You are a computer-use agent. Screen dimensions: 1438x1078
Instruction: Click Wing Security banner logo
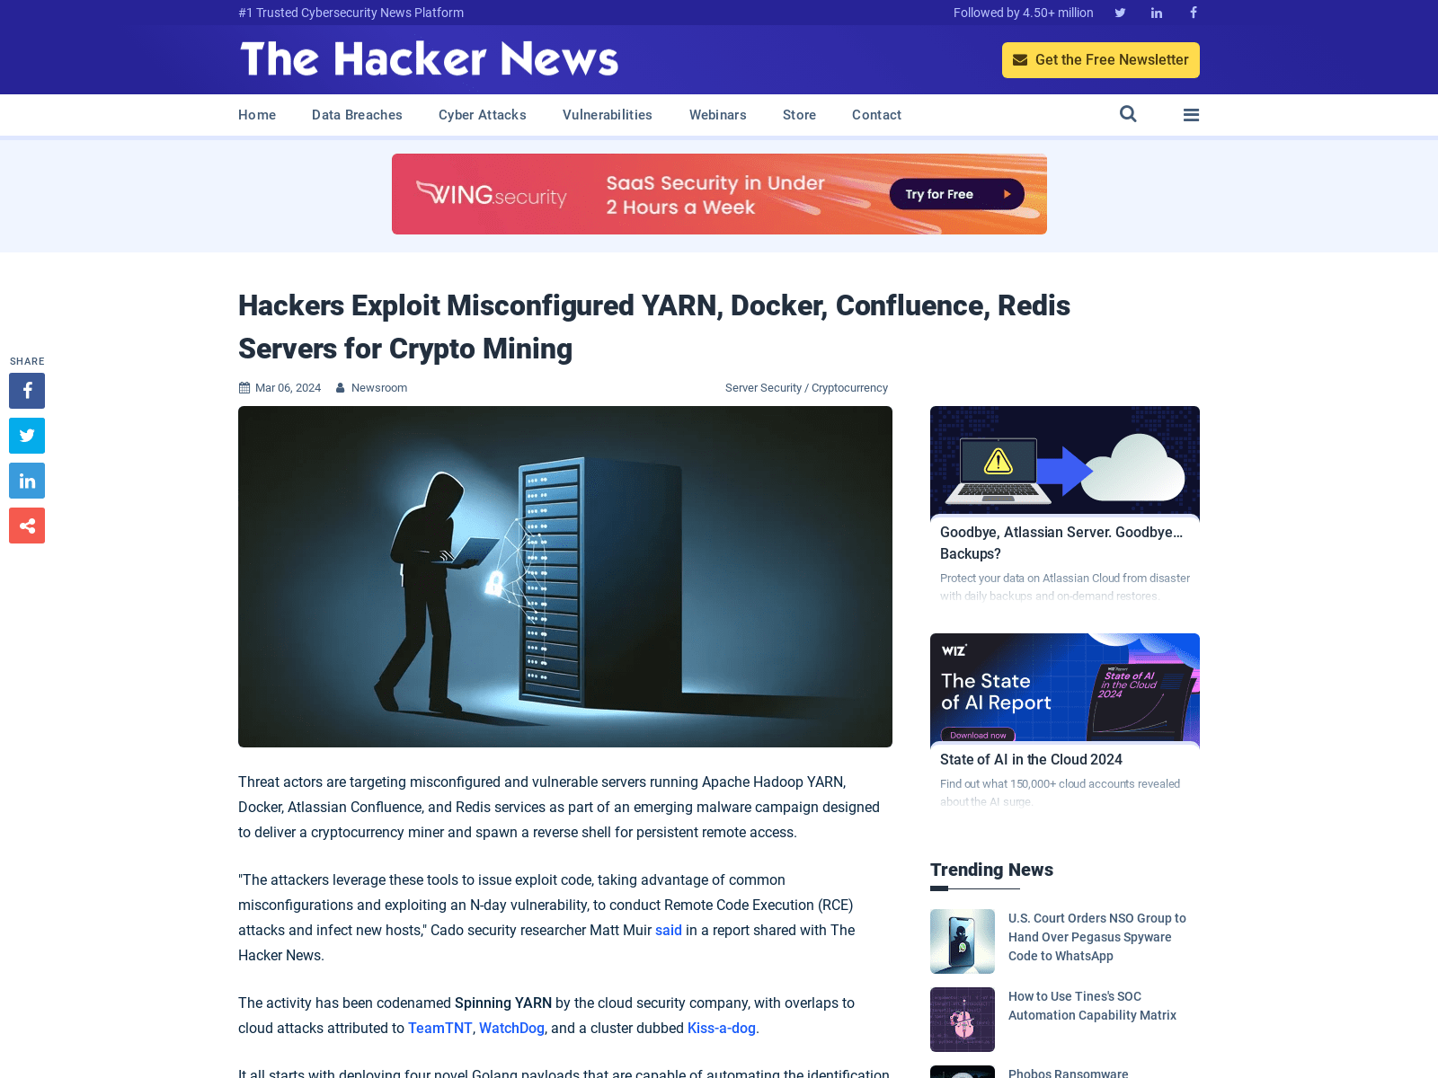tap(492, 194)
